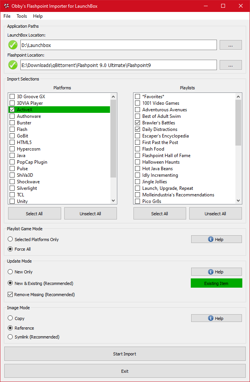Uncheck Remove Missing (Recommended)
The image size is (250, 382).
(10, 295)
